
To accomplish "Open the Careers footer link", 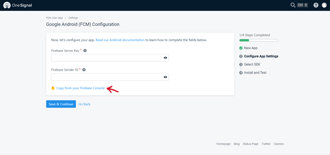I will [x=279, y=144].
